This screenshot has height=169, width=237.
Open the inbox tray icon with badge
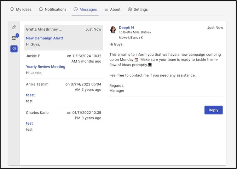coord(14,38)
